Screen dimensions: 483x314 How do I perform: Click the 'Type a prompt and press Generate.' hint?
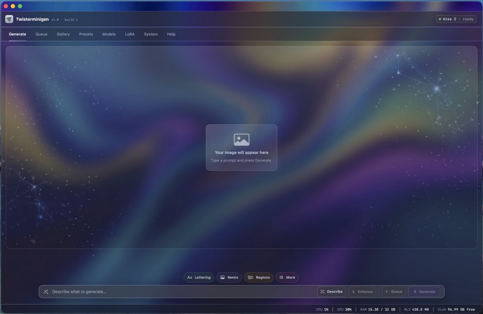(x=241, y=160)
